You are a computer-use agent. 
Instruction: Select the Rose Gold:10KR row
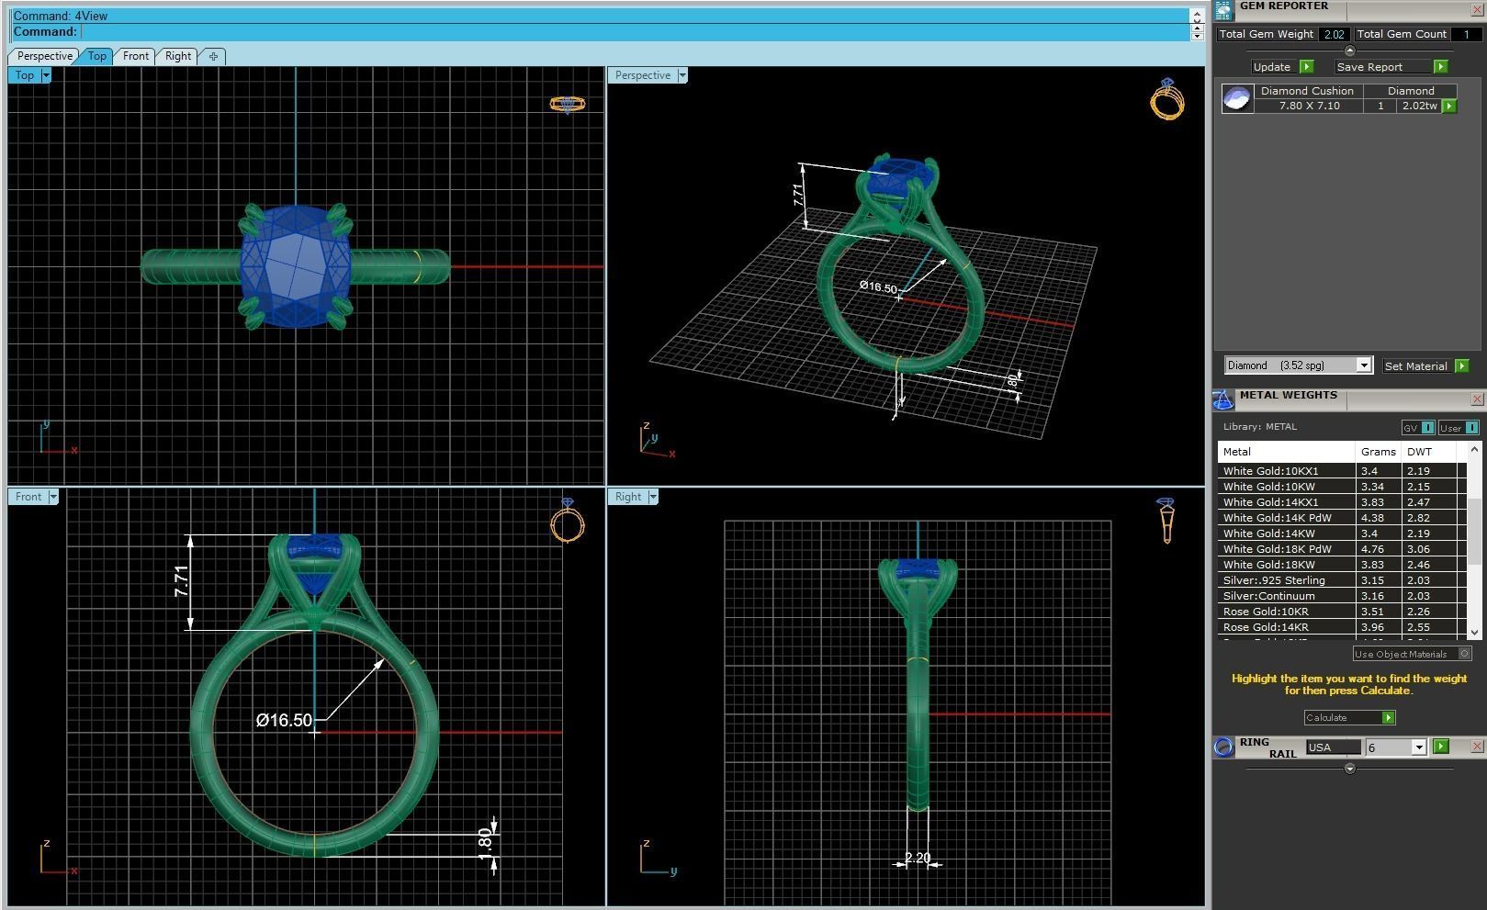click(x=1342, y=612)
